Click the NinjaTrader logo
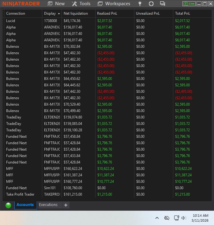This screenshot has width=214, height=225. 21,4
